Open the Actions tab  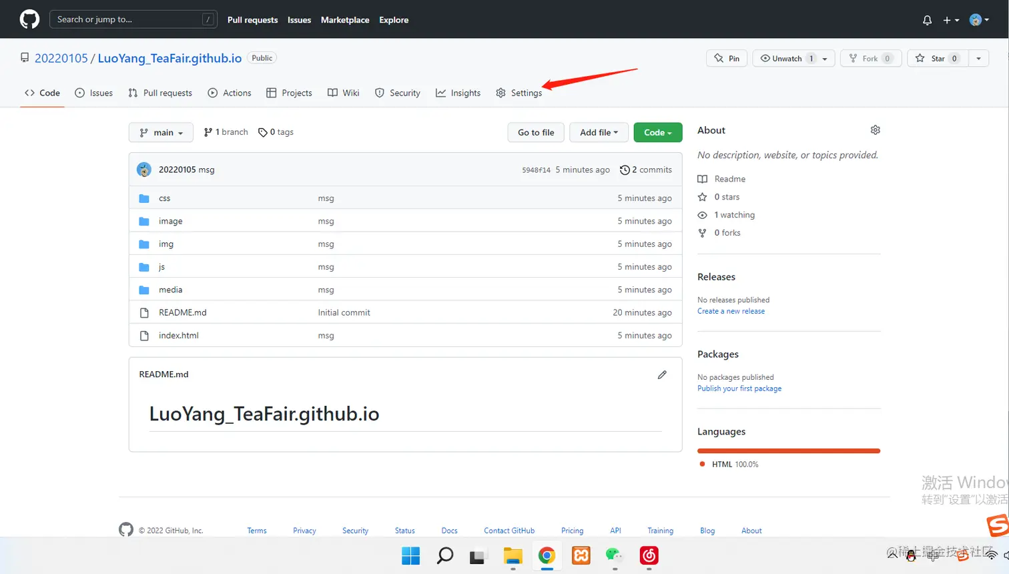click(230, 93)
